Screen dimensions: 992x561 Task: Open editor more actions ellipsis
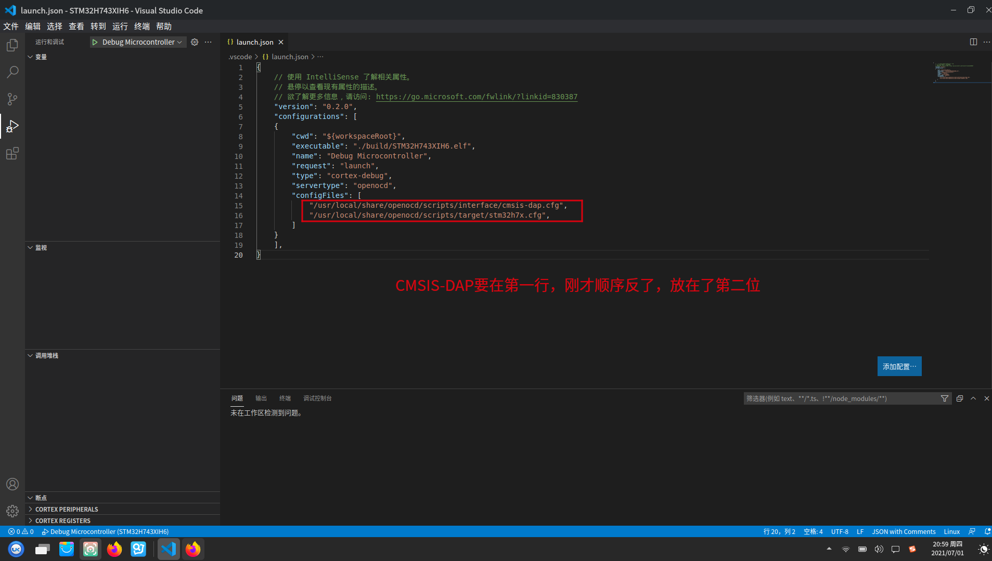pos(987,42)
